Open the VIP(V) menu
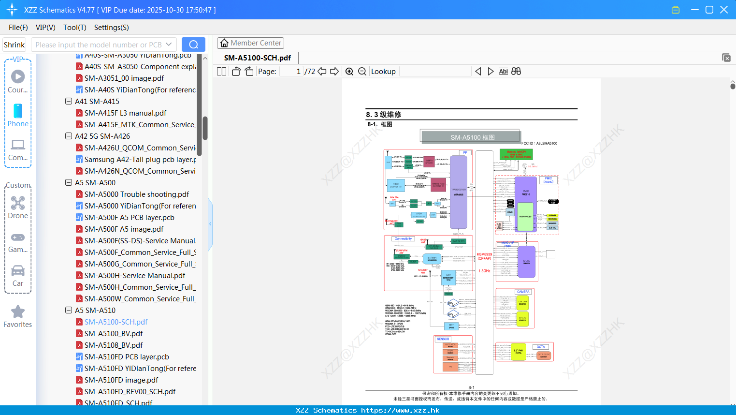The width and height of the screenshot is (736, 415). pos(45,28)
